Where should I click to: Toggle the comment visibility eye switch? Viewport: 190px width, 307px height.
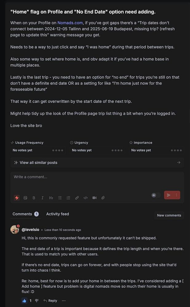[156, 195]
